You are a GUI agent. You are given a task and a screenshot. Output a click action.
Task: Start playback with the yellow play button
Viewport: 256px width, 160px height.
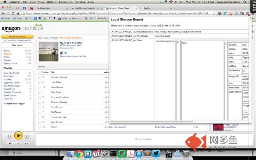(18, 136)
